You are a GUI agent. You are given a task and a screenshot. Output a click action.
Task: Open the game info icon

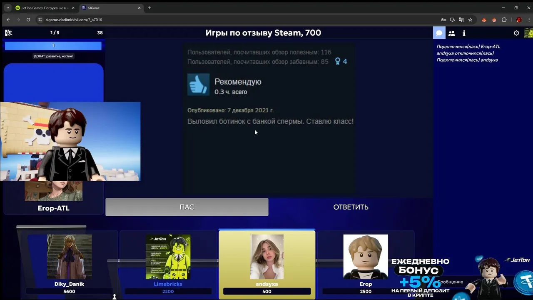click(x=464, y=33)
